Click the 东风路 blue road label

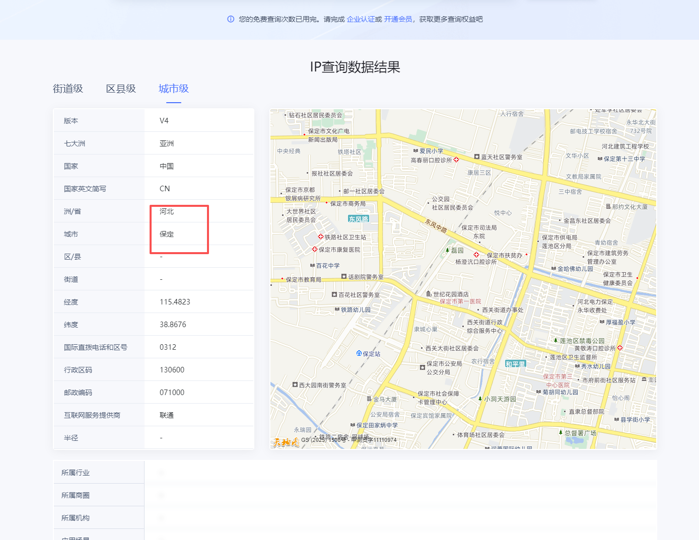[359, 219]
